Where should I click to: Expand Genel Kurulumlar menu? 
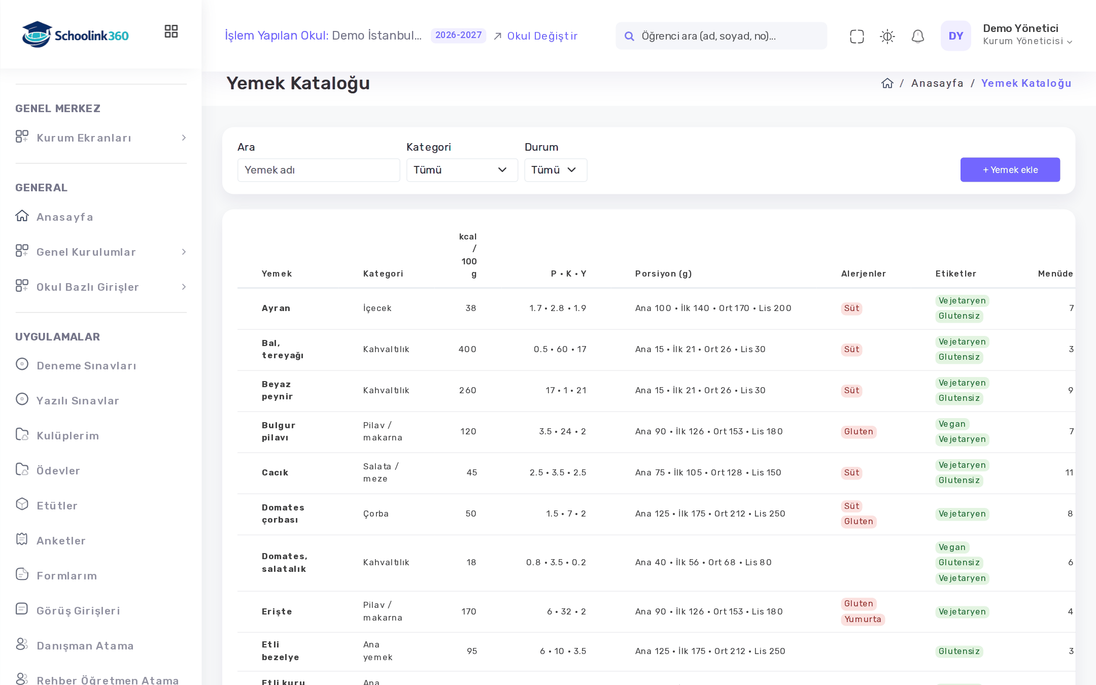tap(101, 252)
